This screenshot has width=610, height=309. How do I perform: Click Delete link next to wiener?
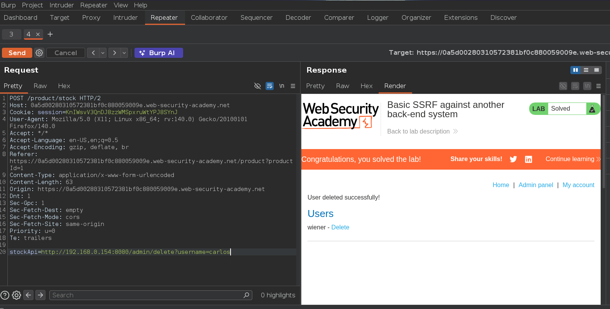pos(340,227)
